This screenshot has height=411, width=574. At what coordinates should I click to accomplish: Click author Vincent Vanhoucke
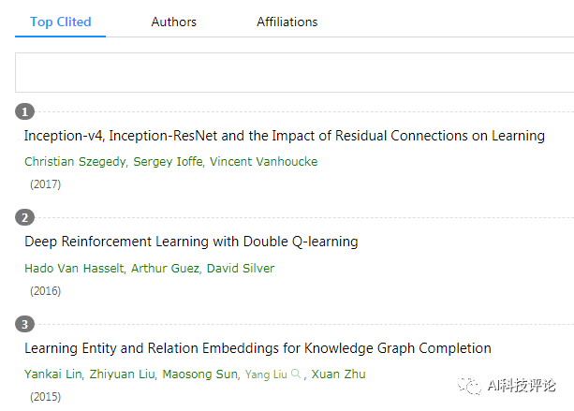[x=263, y=161]
